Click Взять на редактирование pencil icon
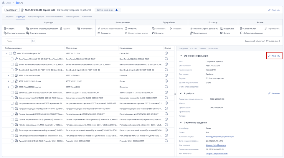Viewport: 284px width, 158px height. point(99,29)
